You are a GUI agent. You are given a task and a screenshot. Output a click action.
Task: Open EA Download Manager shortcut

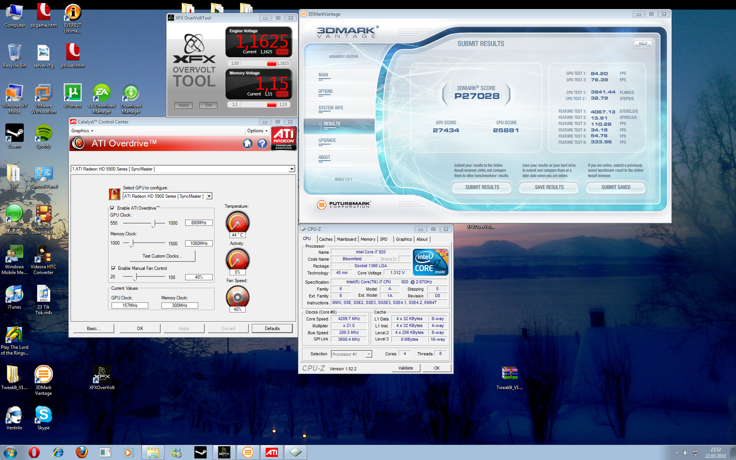tap(102, 99)
